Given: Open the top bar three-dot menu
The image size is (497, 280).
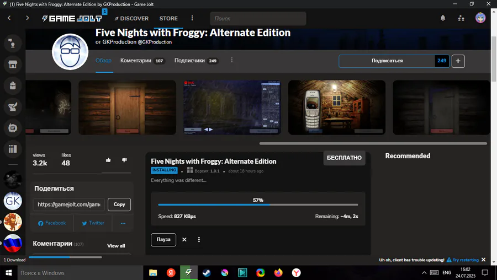Looking at the screenshot, I should point(192,18).
